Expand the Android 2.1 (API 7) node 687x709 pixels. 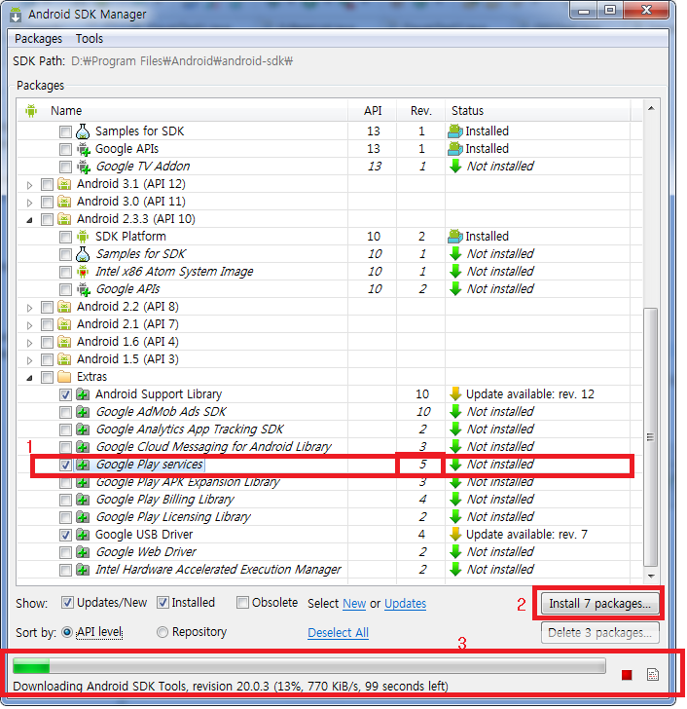pos(29,325)
